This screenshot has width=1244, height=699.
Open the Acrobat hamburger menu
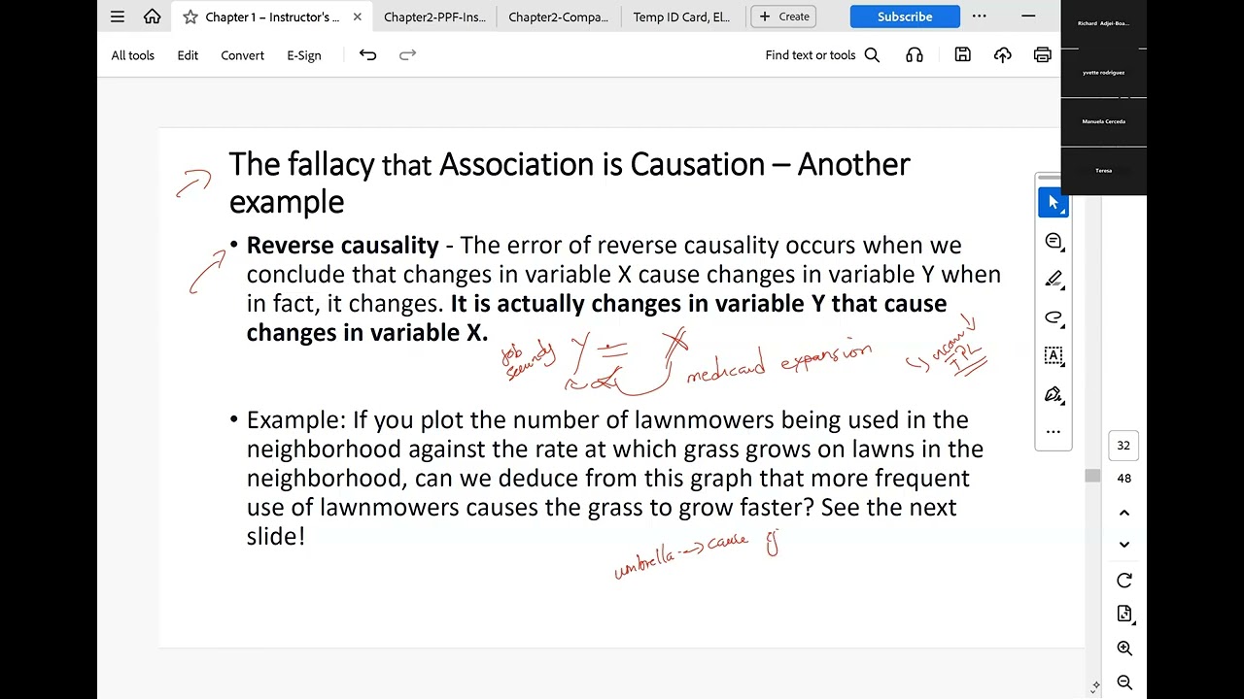point(118,17)
